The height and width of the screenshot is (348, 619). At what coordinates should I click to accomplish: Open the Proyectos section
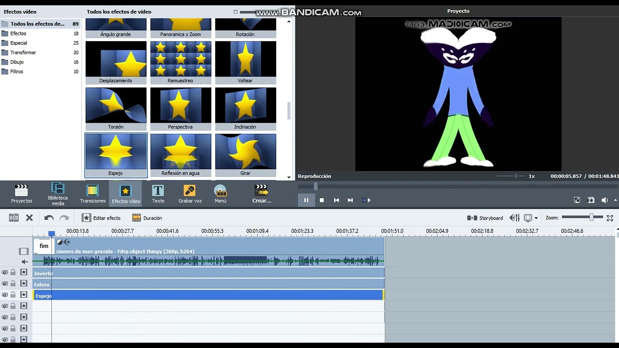click(22, 194)
